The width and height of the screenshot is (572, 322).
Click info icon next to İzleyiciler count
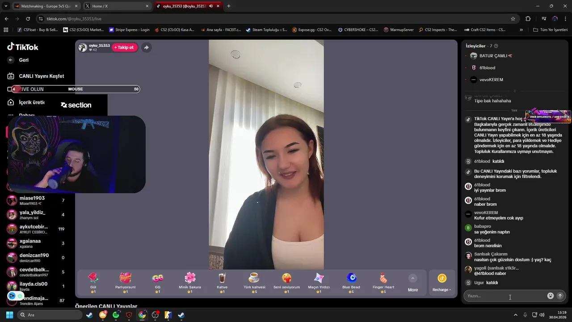click(x=496, y=46)
